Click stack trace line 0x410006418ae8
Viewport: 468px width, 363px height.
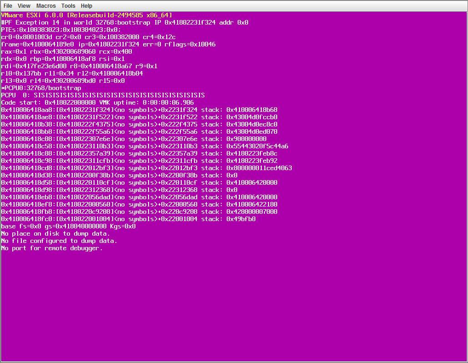click(139, 117)
